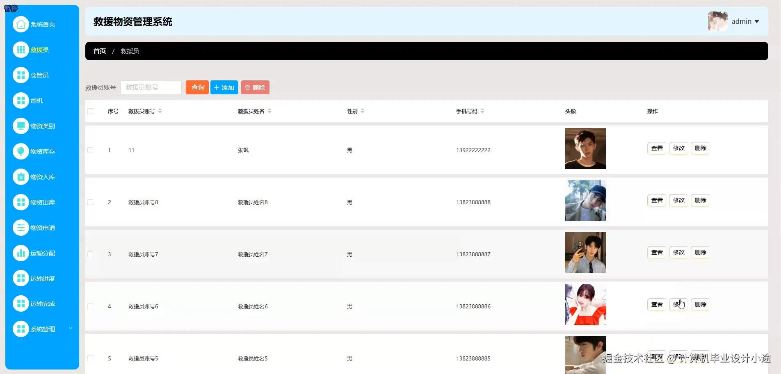The height and width of the screenshot is (374, 781).
Task: Select the checkbox for 救援员账号5 row
Action: (90, 358)
